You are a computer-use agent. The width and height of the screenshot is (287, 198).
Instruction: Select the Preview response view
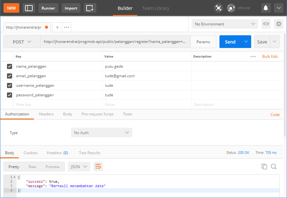(53, 167)
